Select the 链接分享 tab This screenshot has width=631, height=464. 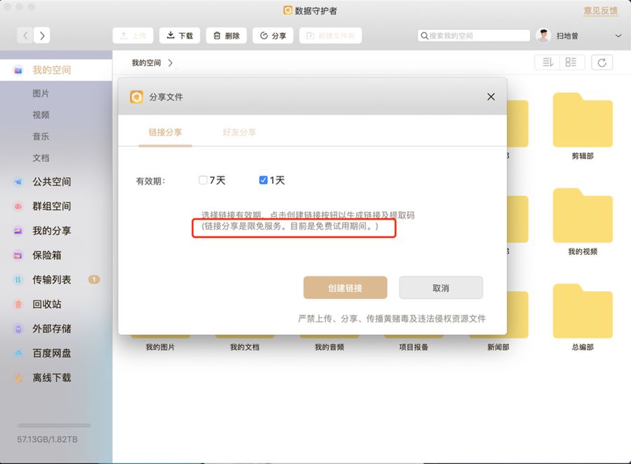165,132
